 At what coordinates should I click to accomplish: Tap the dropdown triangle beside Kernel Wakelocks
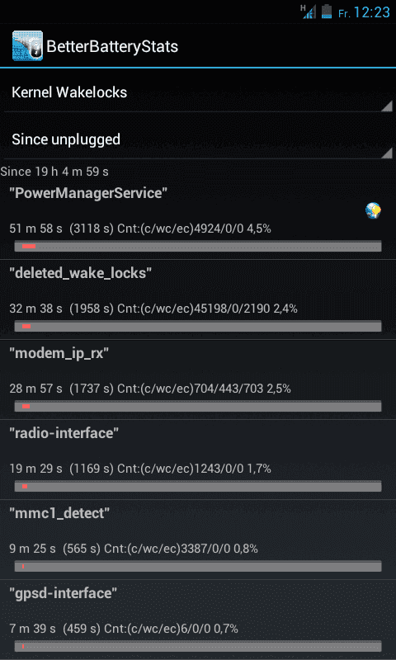[386, 106]
